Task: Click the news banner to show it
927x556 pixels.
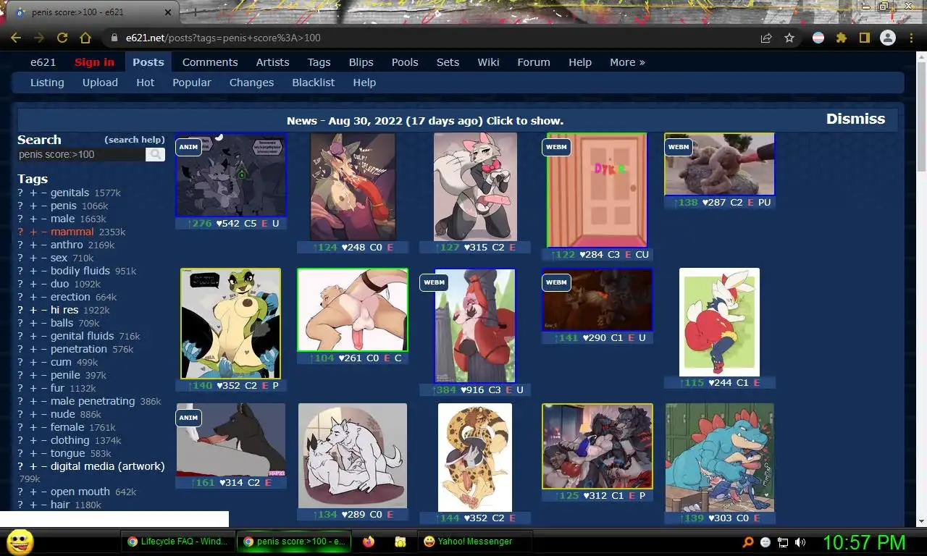Action: [x=425, y=121]
